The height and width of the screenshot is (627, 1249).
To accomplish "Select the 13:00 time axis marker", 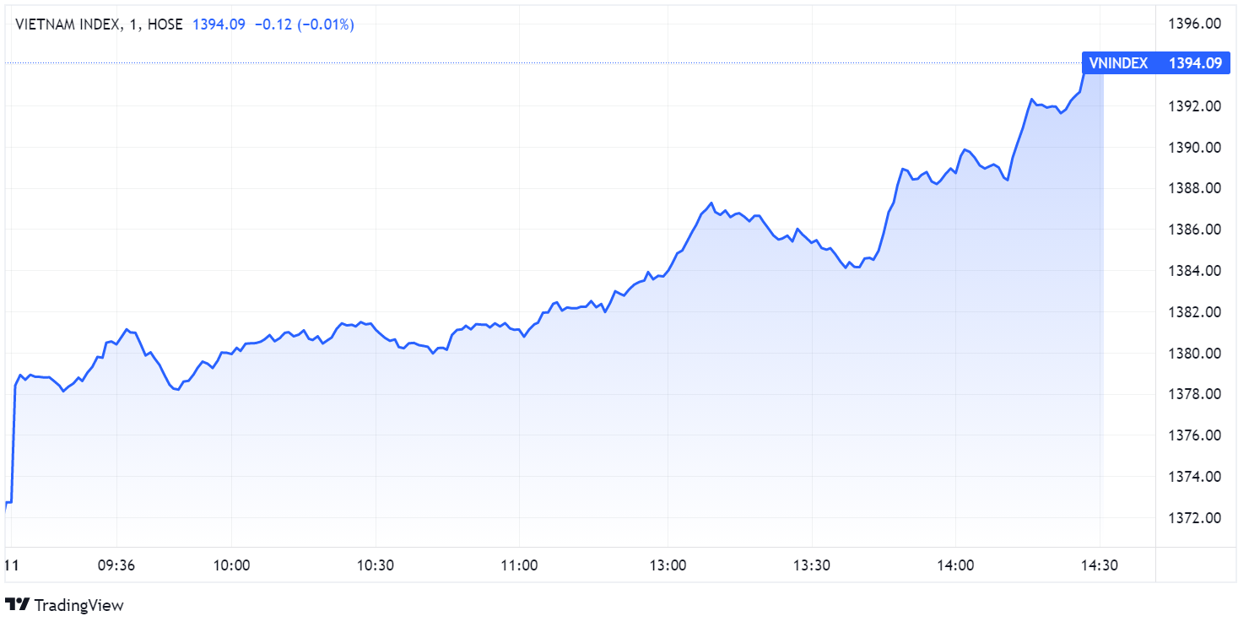I will pos(668,565).
